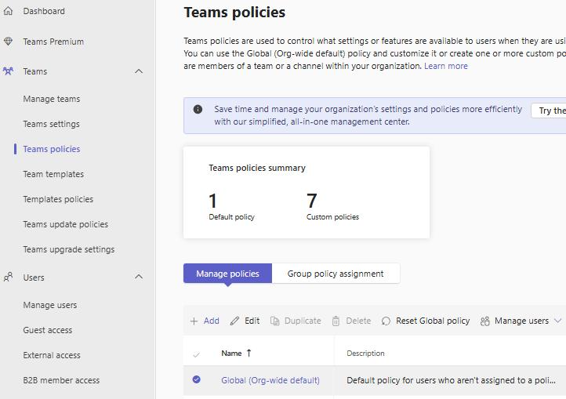The image size is (566, 399).
Task: Click the Delete trash icon
Action: (x=336, y=321)
